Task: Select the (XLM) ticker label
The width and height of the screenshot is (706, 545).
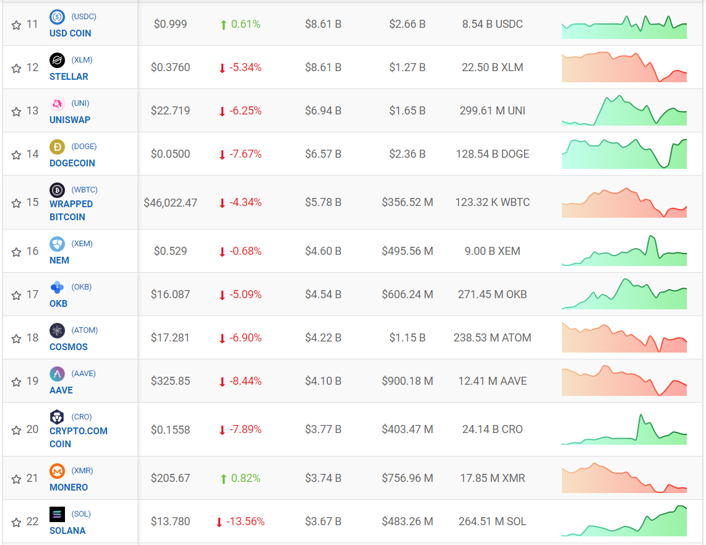Action: coord(82,60)
